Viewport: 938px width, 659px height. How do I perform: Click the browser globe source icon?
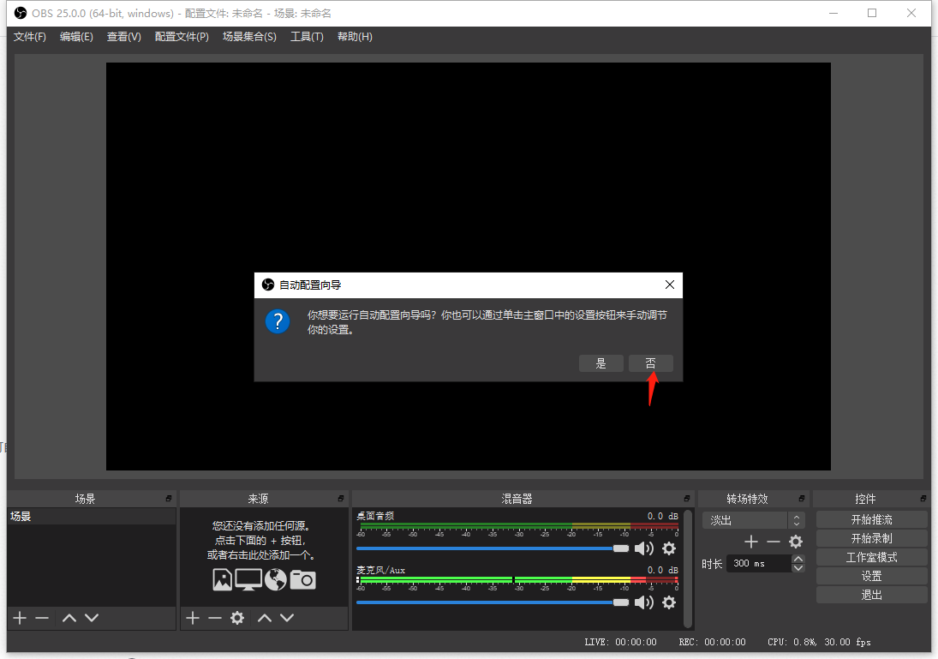tap(276, 579)
